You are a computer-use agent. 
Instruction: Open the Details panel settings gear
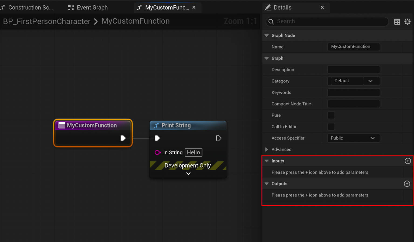tap(407, 22)
